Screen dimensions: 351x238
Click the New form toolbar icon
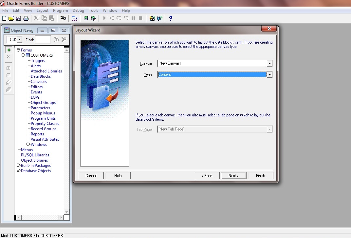4,18
